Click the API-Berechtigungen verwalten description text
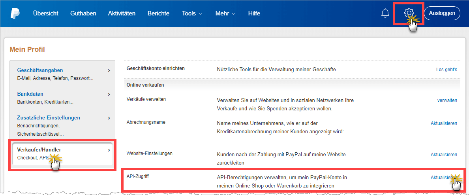Image resolution: width=469 pixels, height=195 pixels. point(282,182)
